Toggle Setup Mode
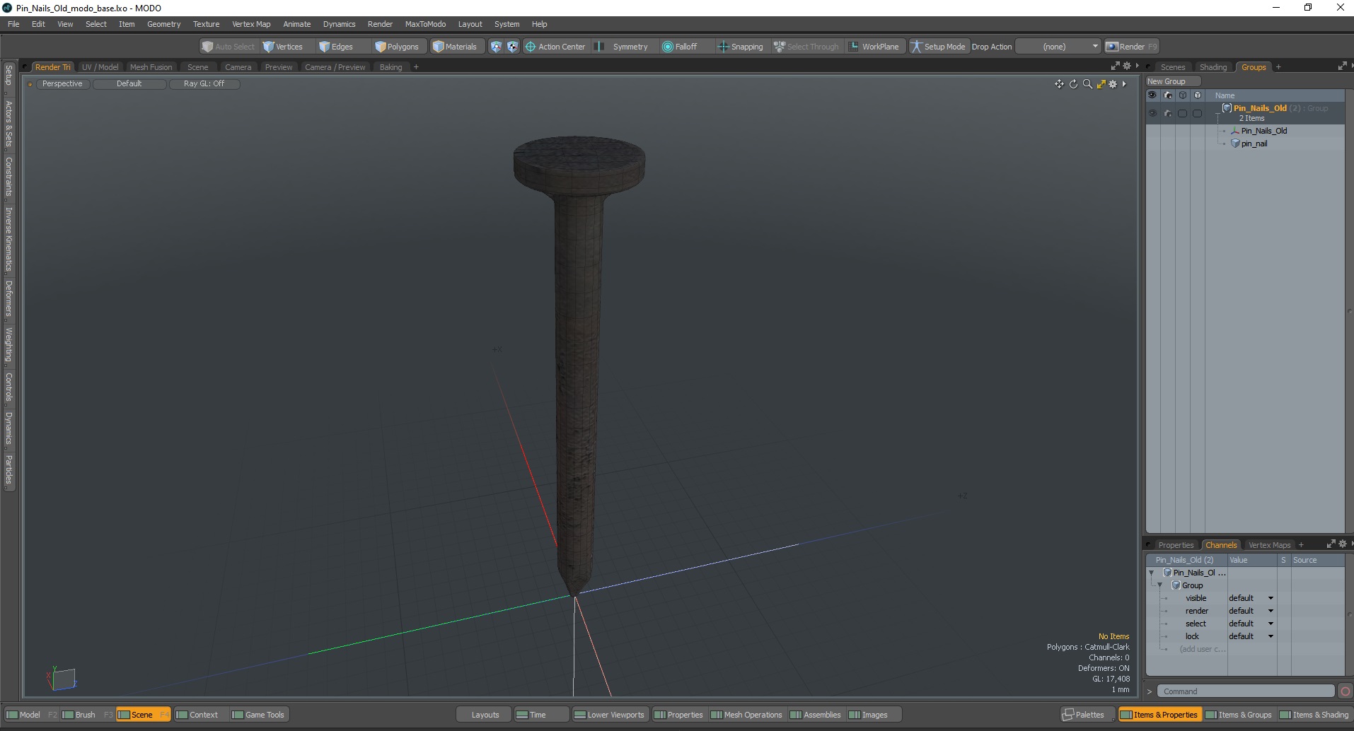1354x731 pixels. click(938, 47)
